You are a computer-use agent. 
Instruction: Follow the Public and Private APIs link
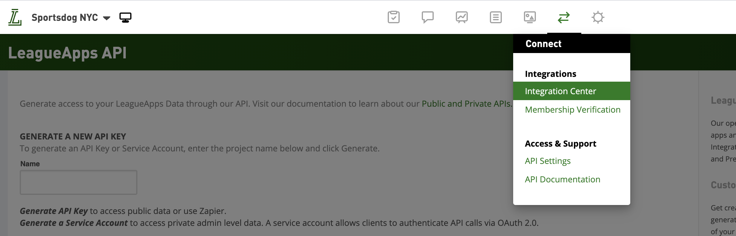pyautogui.click(x=466, y=104)
